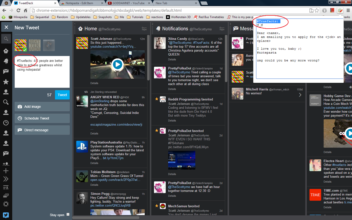Toggle the second tweeting account avatar

[35, 45]
